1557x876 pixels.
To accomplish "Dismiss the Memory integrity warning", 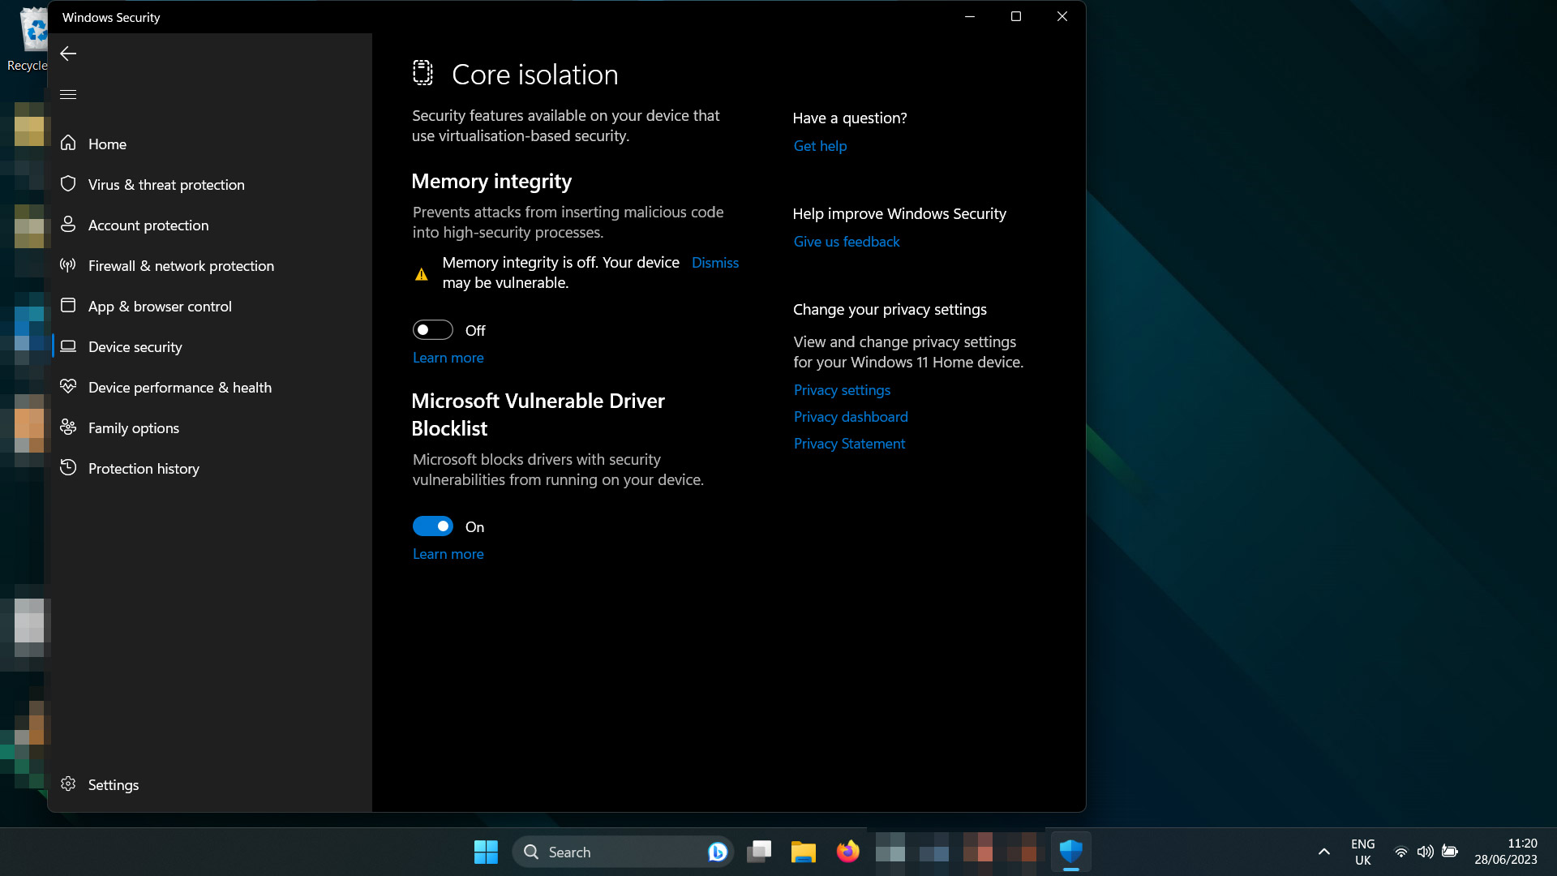I will click(x=714, y=263).
